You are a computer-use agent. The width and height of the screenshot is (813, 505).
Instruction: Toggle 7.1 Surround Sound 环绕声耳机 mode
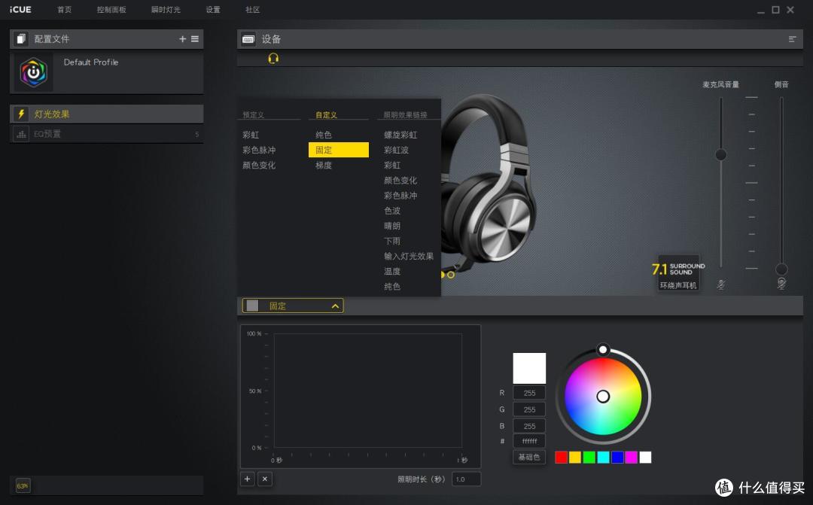point(678,272)
